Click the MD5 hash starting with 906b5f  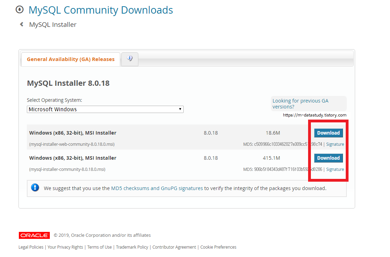pos(288,169)
